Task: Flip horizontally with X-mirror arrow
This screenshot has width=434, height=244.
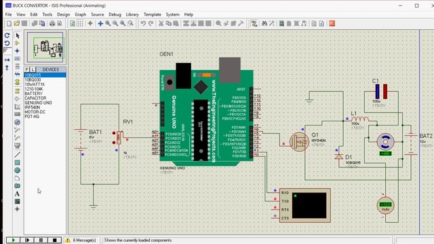Action: 7,60
